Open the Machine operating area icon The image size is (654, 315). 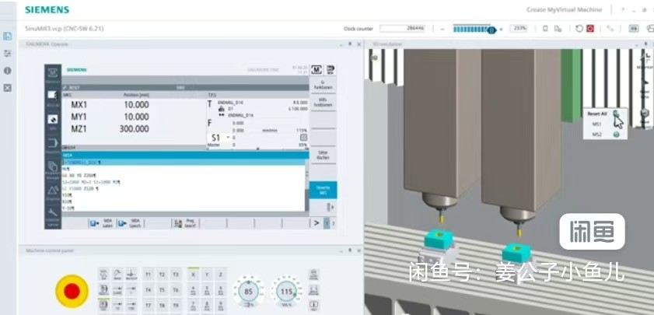pos(53,73)
